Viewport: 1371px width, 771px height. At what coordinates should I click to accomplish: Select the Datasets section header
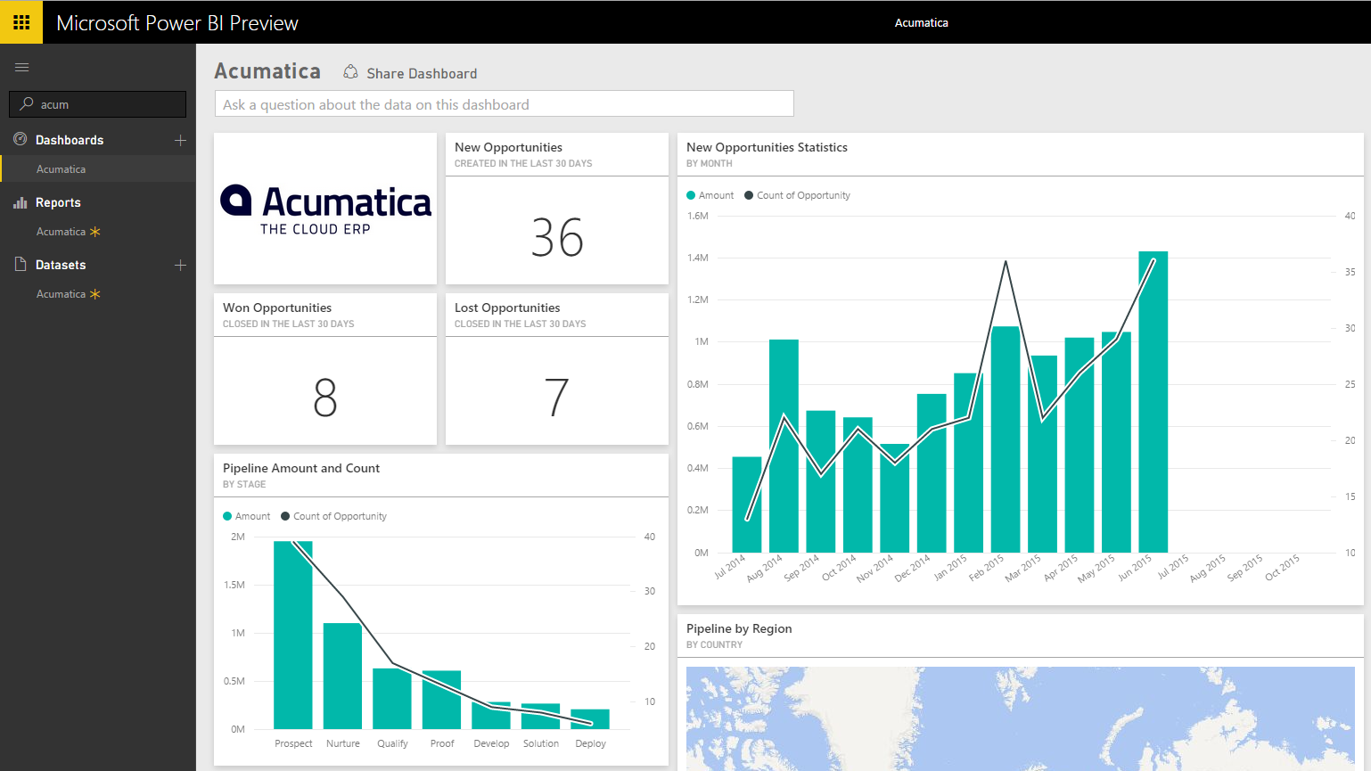(x=61, y=265)
